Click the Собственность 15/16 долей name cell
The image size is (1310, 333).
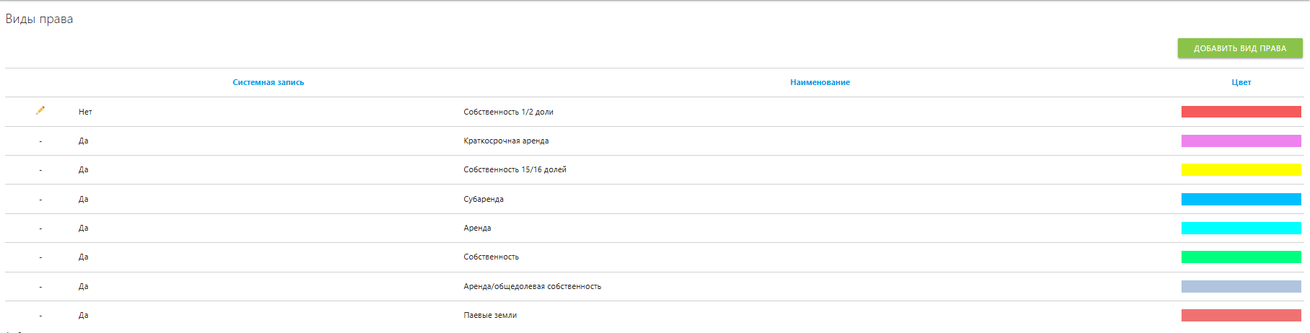pyautogui.click(x=515, y=169)
